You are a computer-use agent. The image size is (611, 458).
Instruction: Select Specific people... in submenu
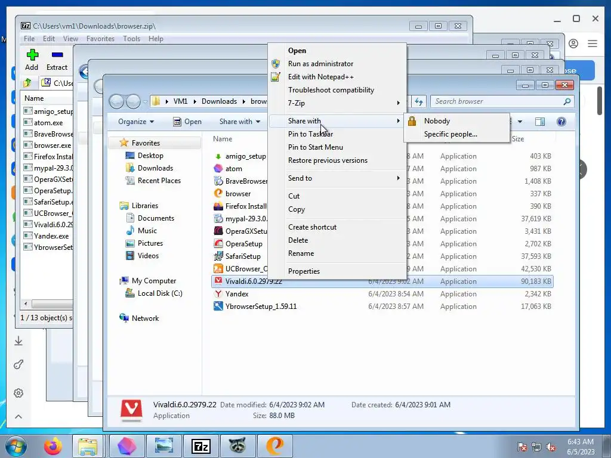tap(450, 134)
